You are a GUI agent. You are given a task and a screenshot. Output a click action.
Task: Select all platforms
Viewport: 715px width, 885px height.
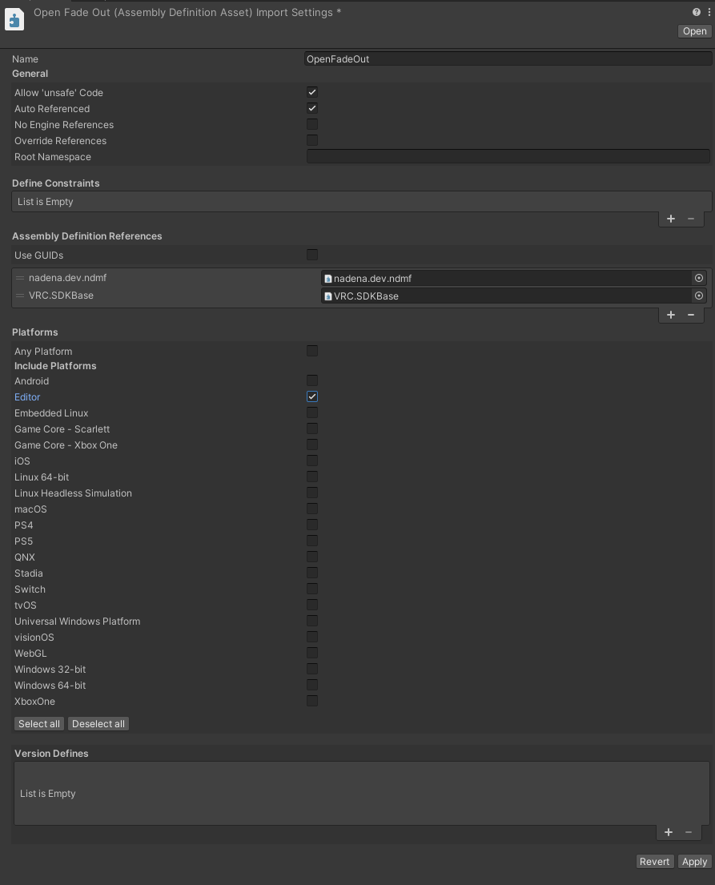click(x=39, y=723)
